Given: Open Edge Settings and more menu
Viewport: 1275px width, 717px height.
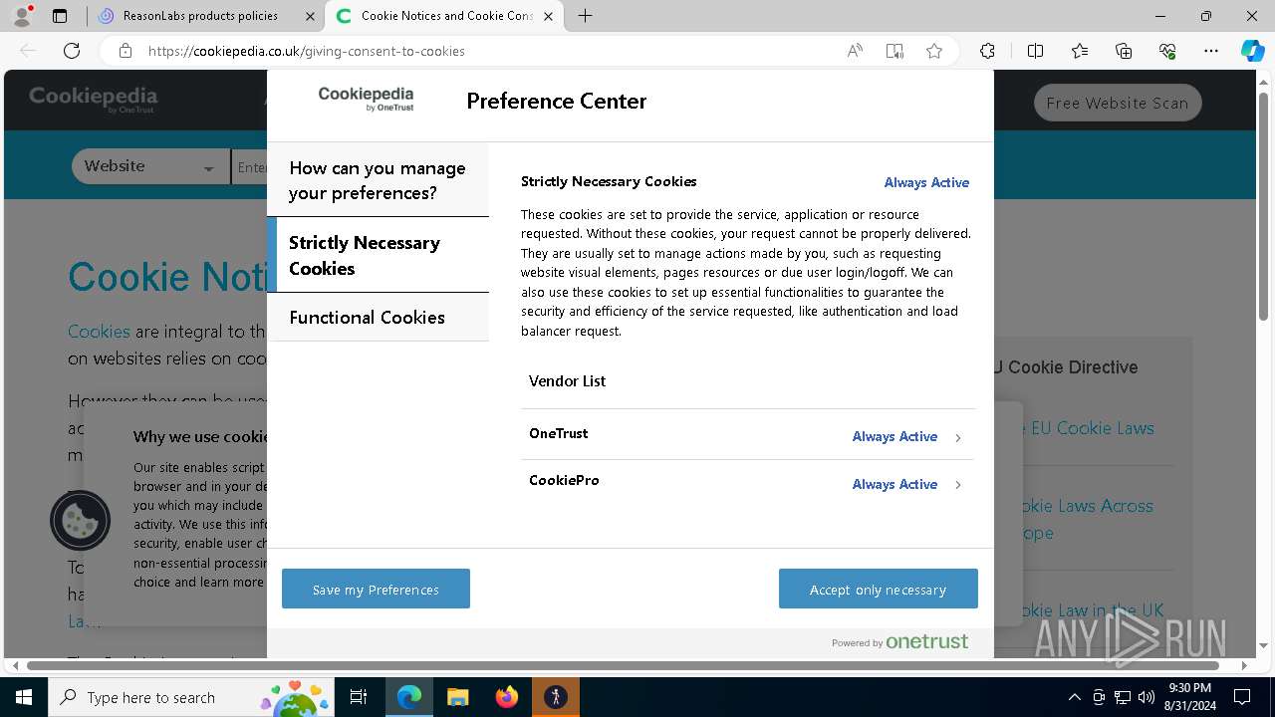Looking at the screenshot, I should (x=1211, y=51).
